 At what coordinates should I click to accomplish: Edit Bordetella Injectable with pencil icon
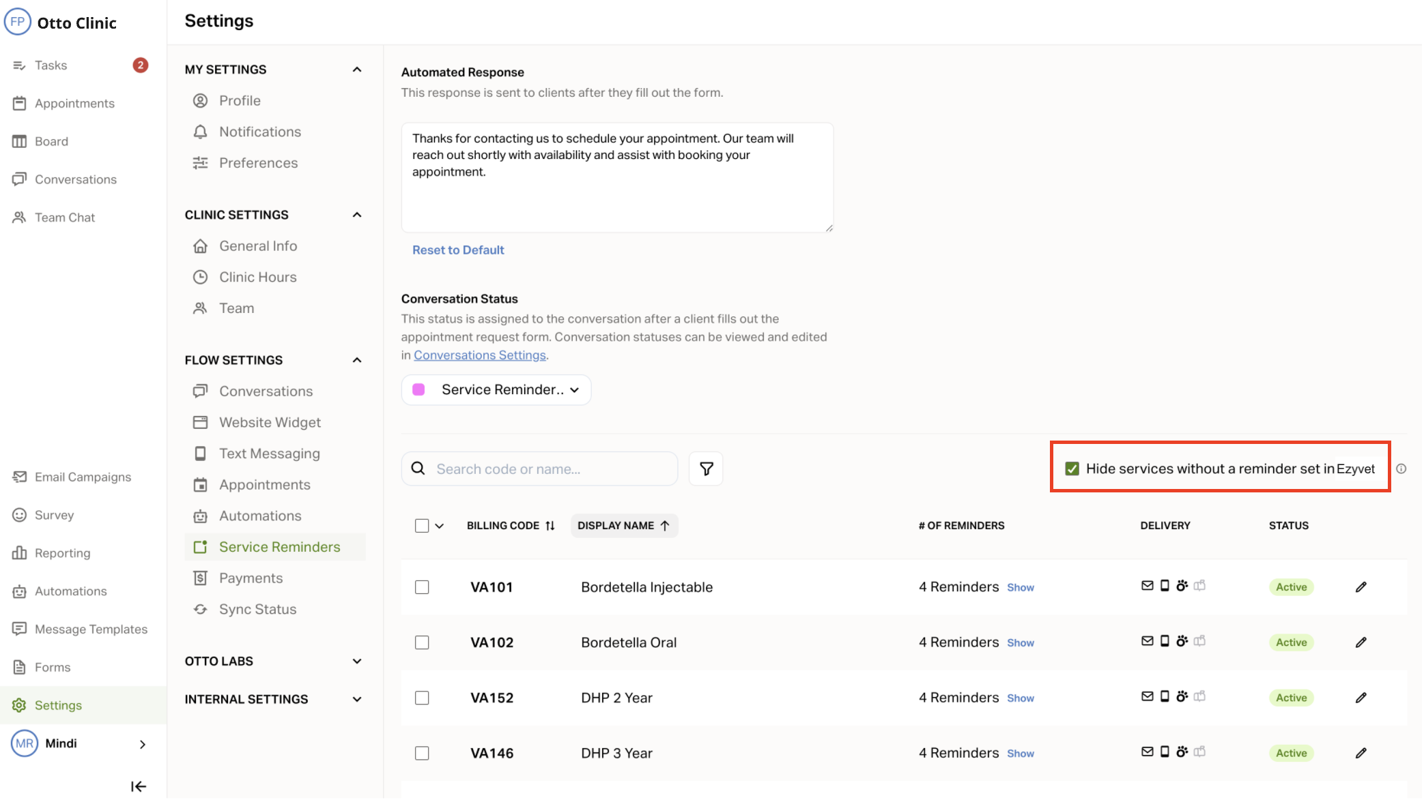pyautogui.click(x=1361, y=587)
